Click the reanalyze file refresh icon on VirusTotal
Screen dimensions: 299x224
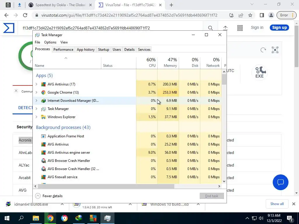pos(263,50)
